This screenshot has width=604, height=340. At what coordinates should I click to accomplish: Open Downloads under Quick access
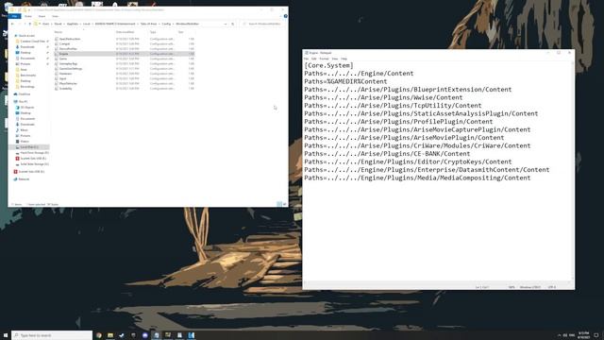tap(27, 47)
